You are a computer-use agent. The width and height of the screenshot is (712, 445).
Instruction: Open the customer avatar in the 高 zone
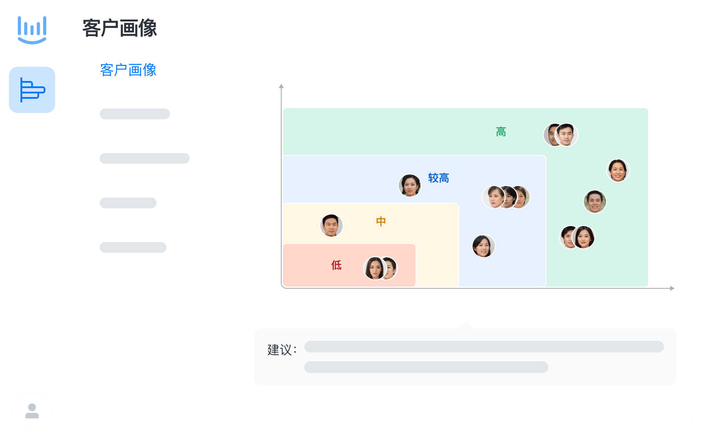pyautogui.click(x=561, y=134)
